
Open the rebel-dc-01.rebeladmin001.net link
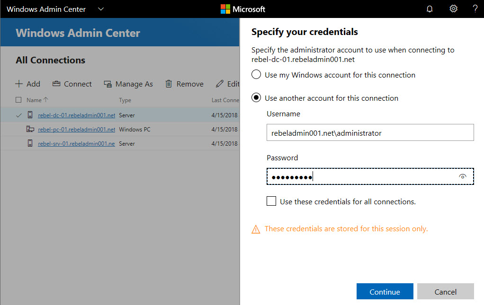tap(77, 115)
